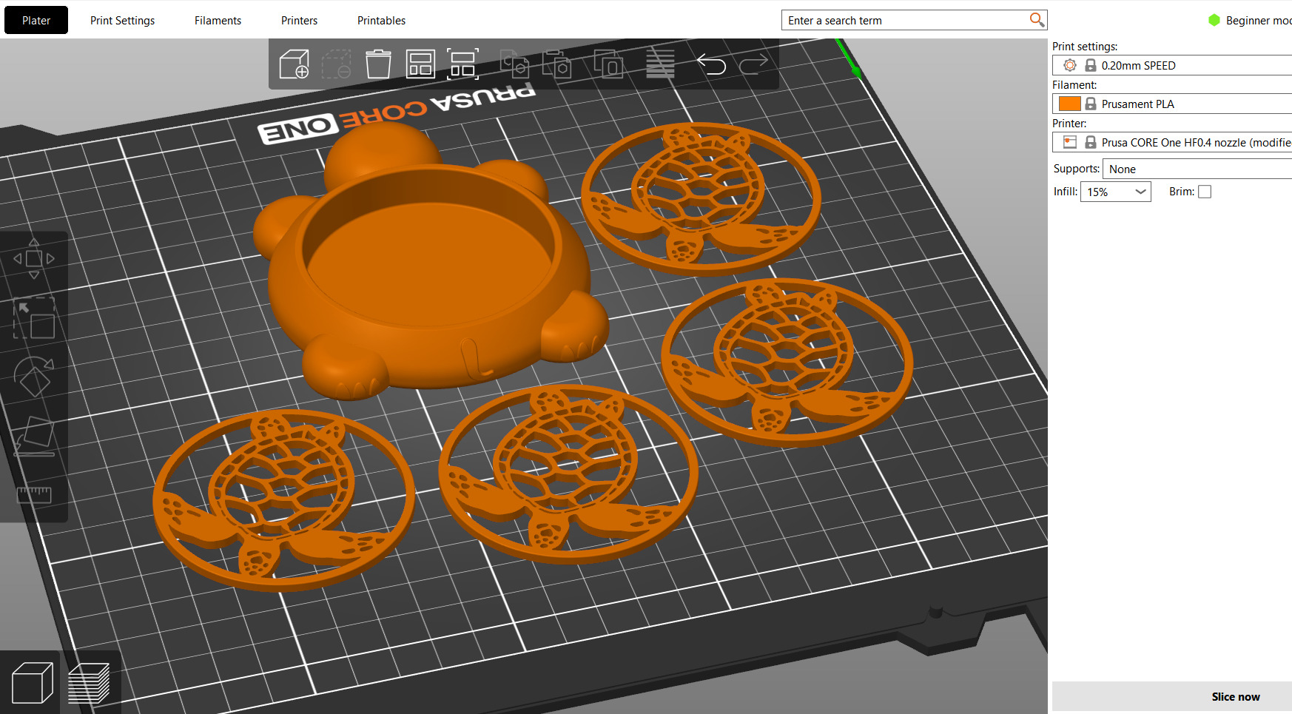Switch to 3D editor view cube

32,682
